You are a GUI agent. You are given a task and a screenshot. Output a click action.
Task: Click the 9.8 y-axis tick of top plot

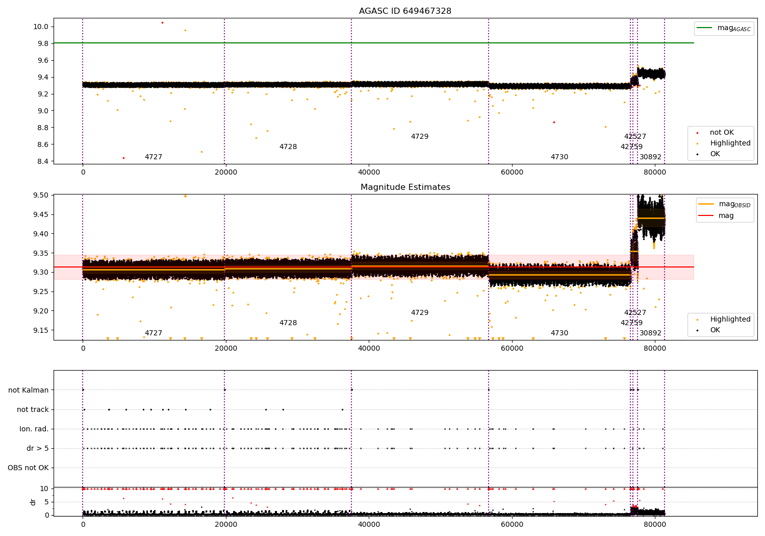tap(43, 43)
